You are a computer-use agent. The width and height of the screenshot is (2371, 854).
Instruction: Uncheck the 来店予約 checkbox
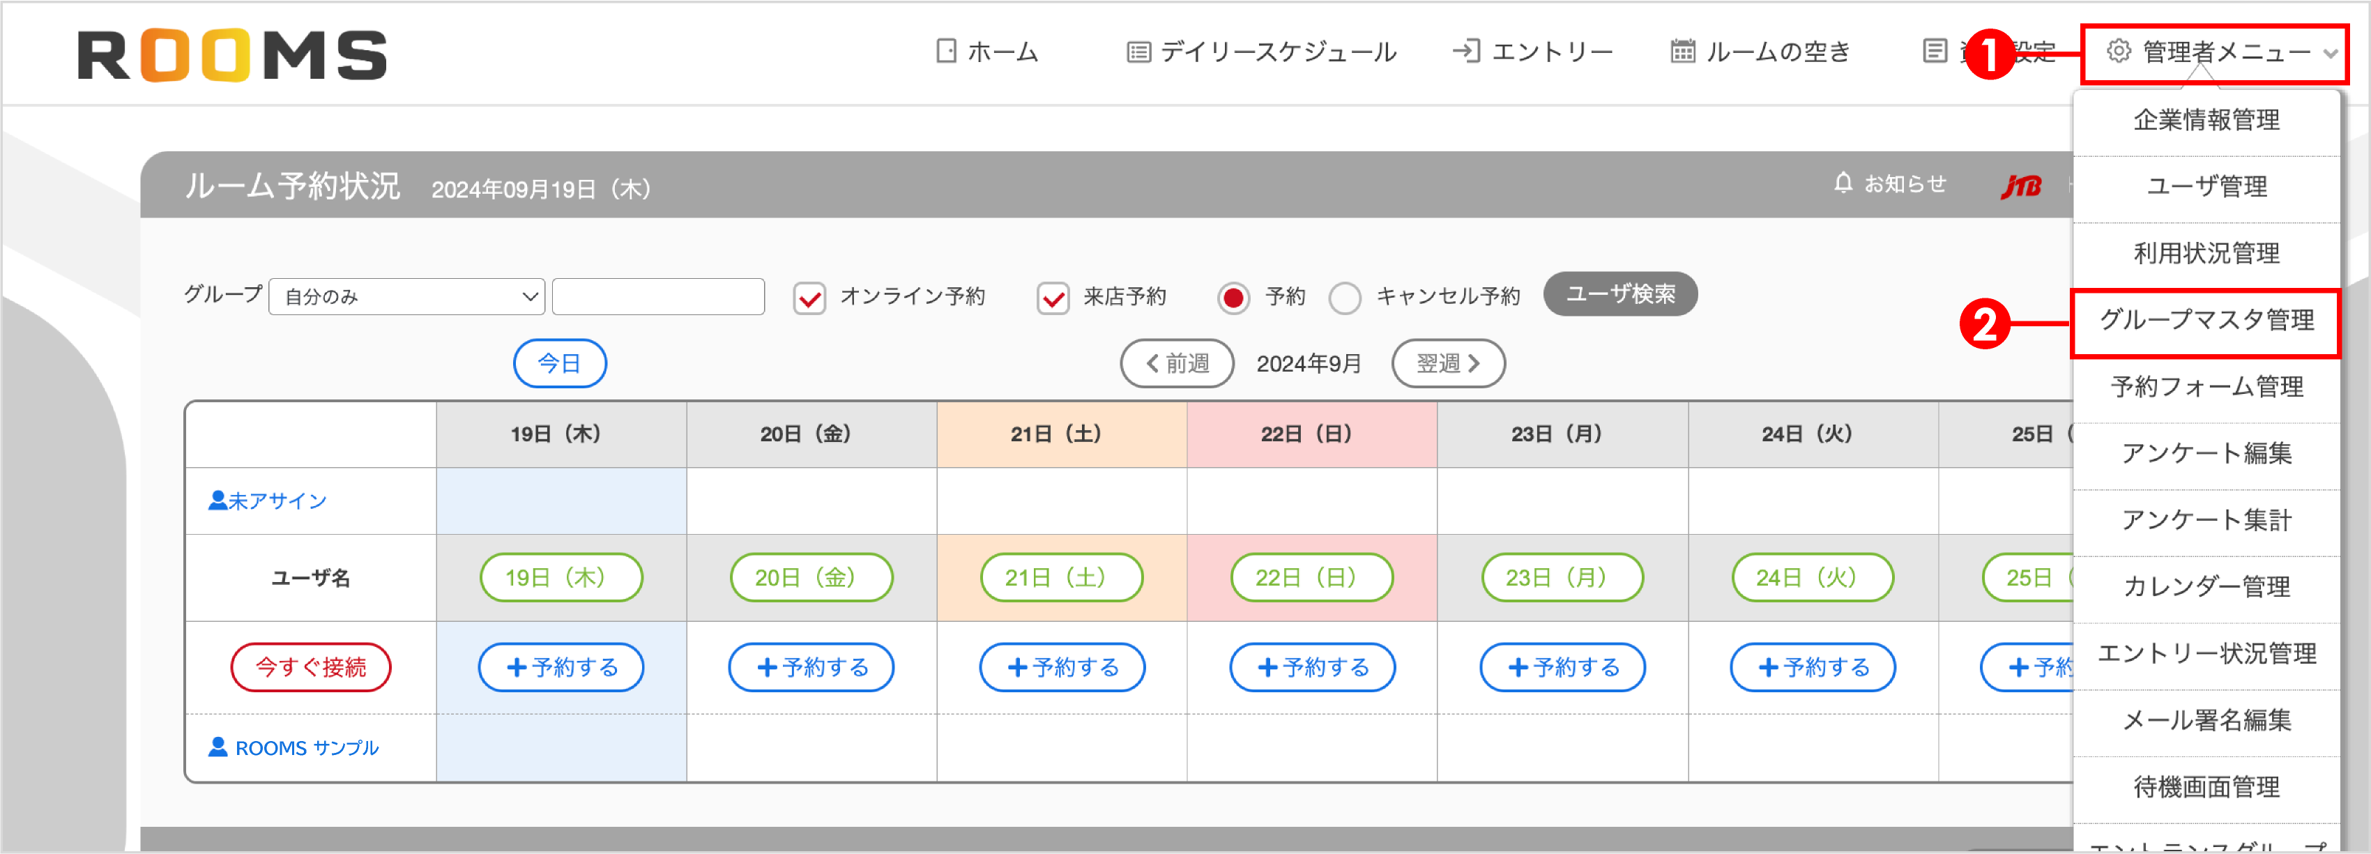(1052, 296)
